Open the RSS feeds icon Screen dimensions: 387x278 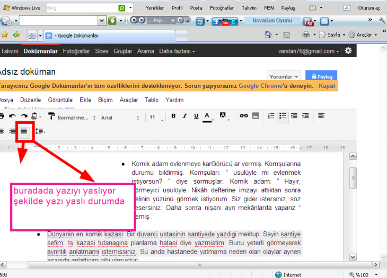point(287,35)
